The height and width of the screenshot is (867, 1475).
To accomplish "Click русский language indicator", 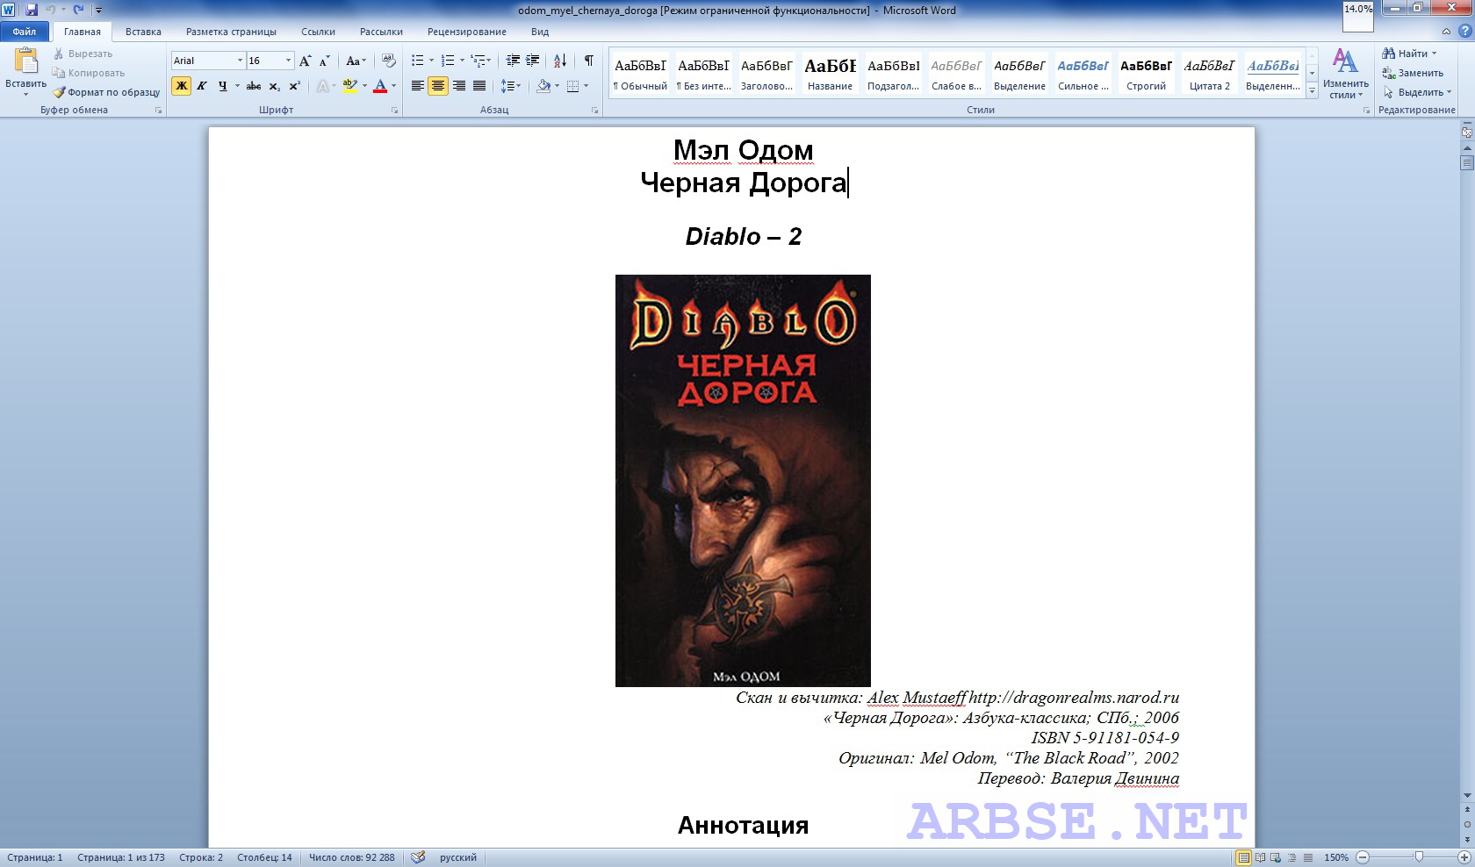I will tap(458, 857).
